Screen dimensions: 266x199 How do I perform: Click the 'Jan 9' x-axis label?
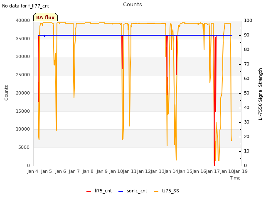tap(102, 171)
